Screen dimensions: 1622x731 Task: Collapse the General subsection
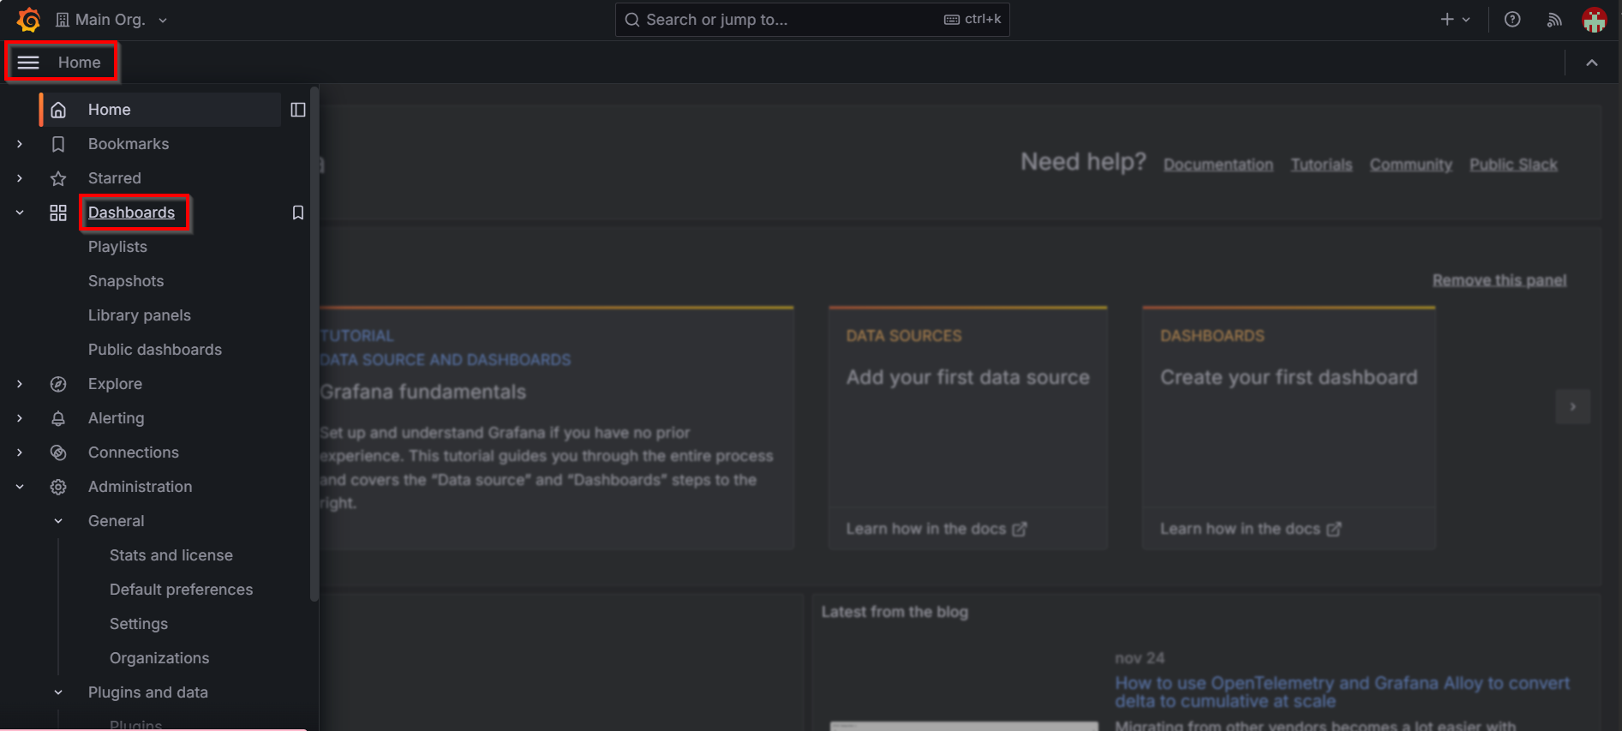click(58, 521)
